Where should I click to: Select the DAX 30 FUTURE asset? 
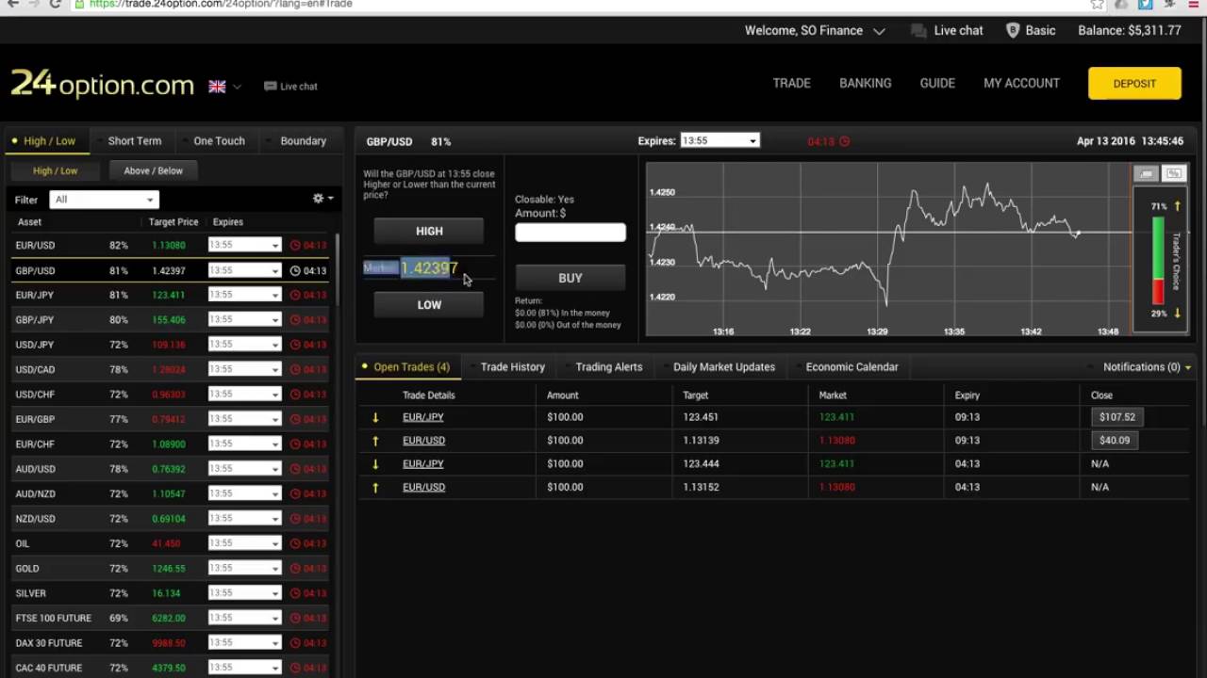[x=170, y=643]
